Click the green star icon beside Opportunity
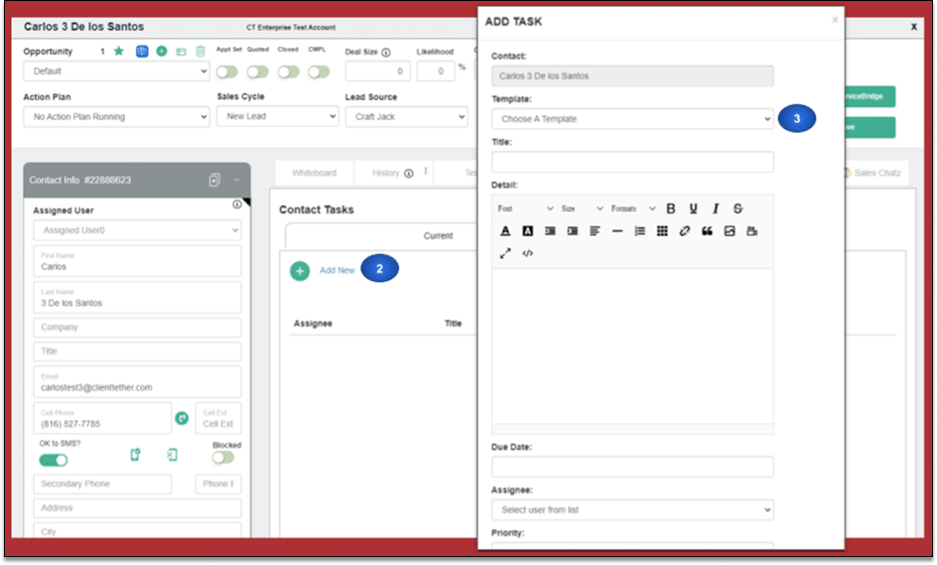Viewport: 937px width, 565px height. (x=119, y=51)
